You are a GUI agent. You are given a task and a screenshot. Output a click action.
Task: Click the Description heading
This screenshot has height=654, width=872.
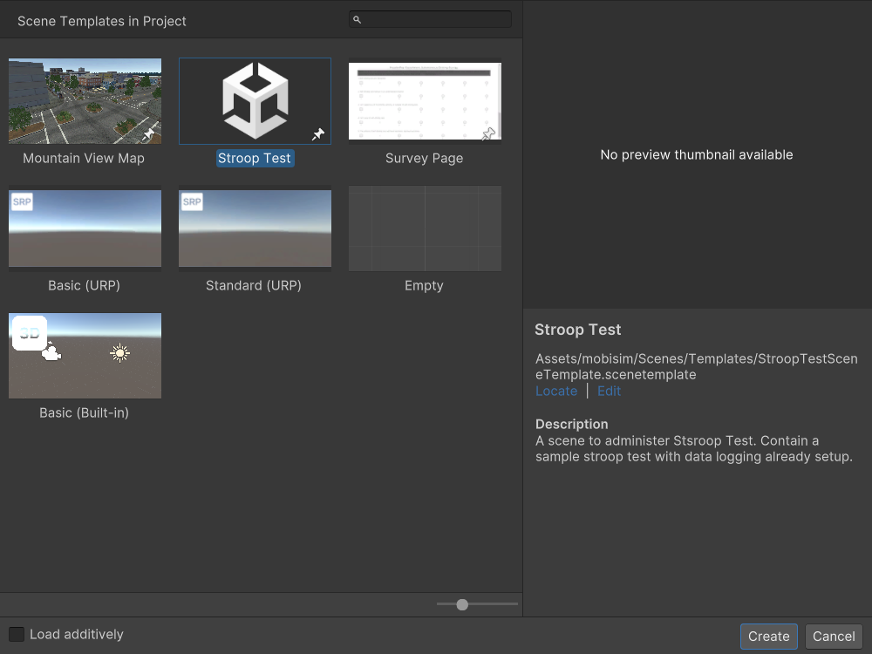click(572, 425)
